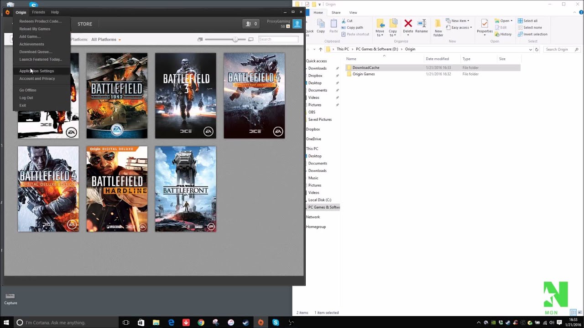The height and width of the screenshot is (328, 584).
Task: Open Download Queue from Origin menu
Action: [36, 52]
